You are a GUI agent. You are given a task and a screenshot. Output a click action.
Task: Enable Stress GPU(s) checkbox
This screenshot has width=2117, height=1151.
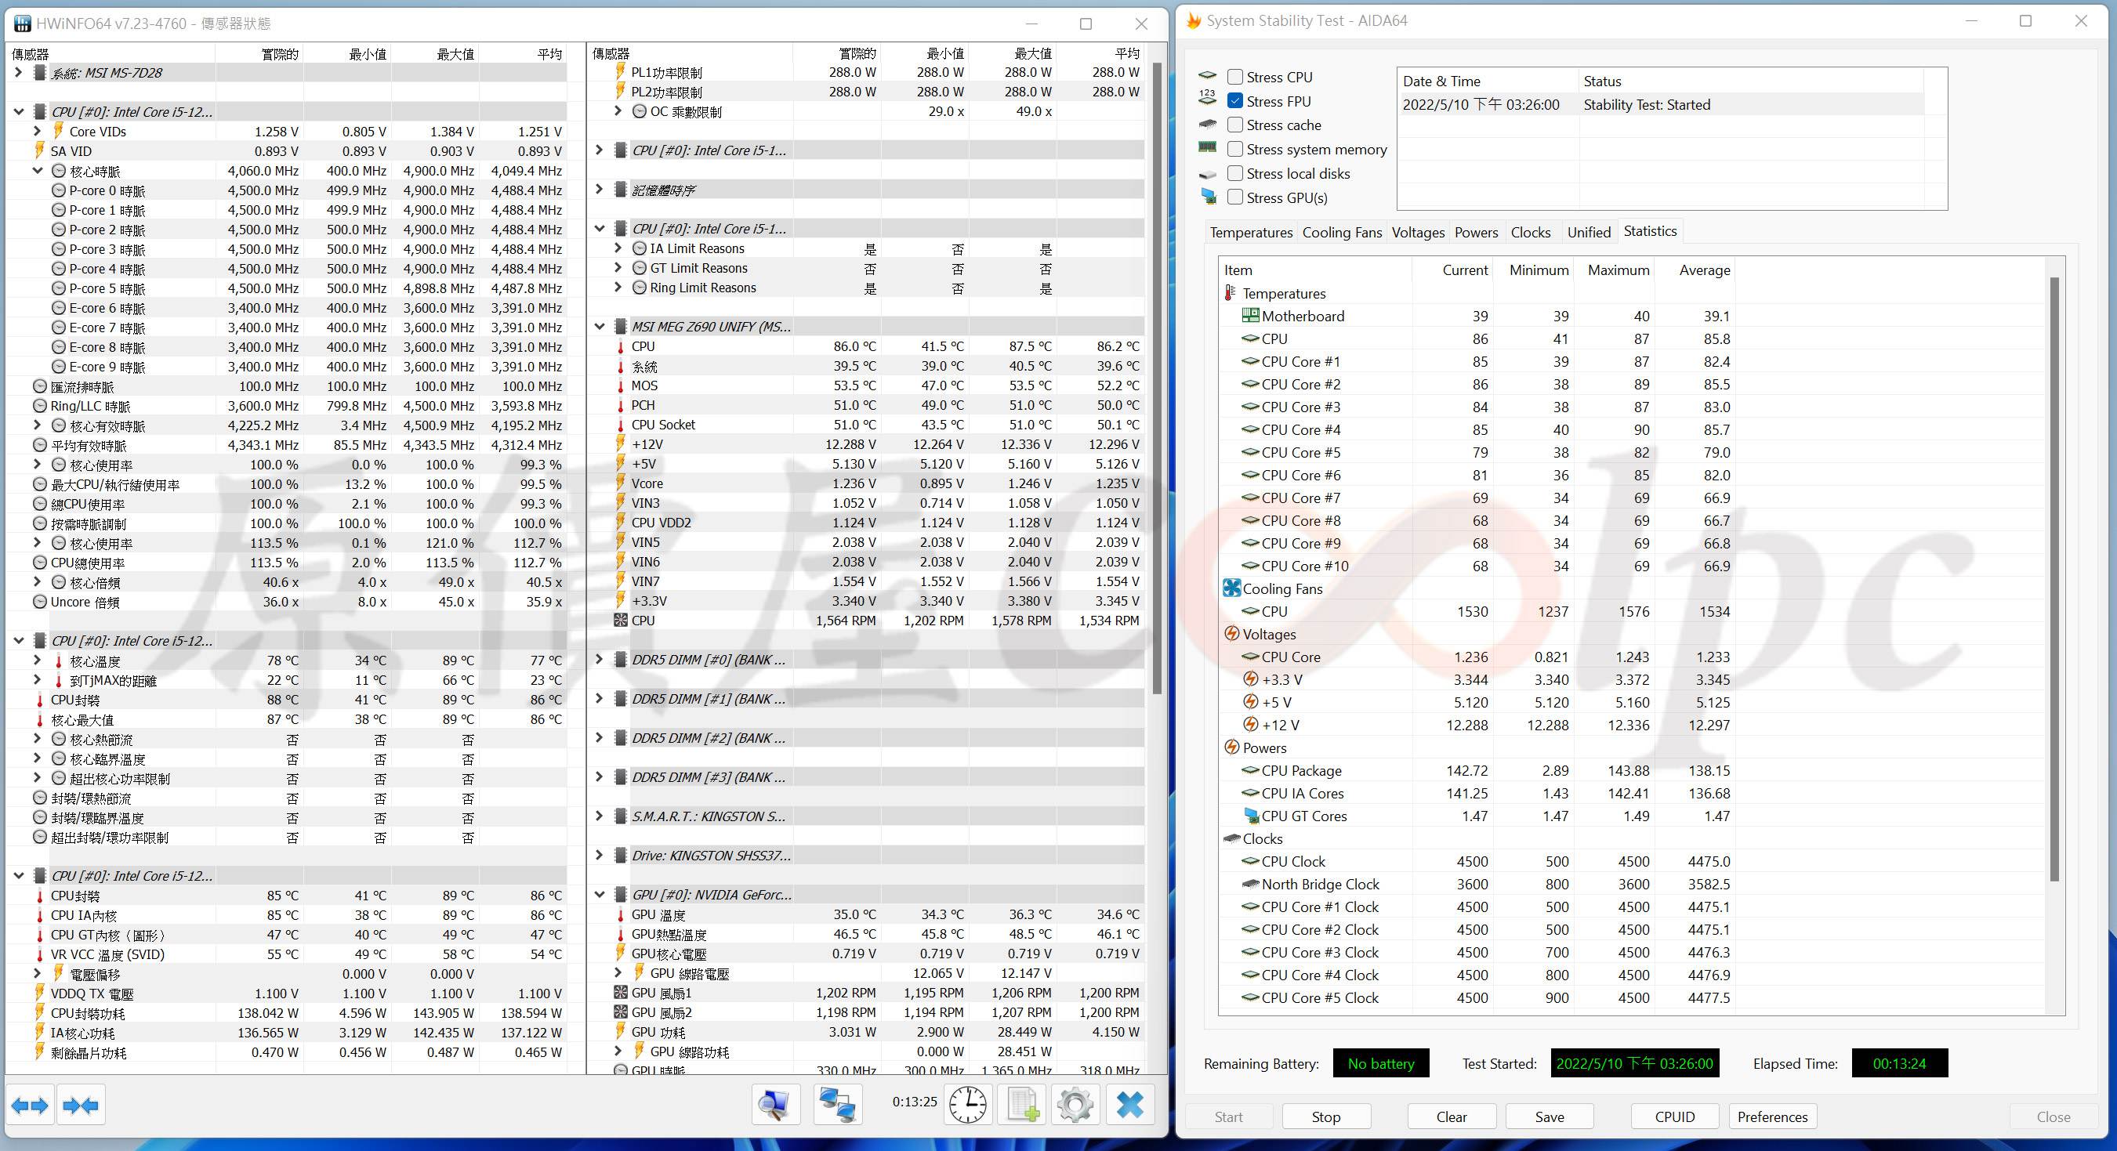(x=1234, y=197)
